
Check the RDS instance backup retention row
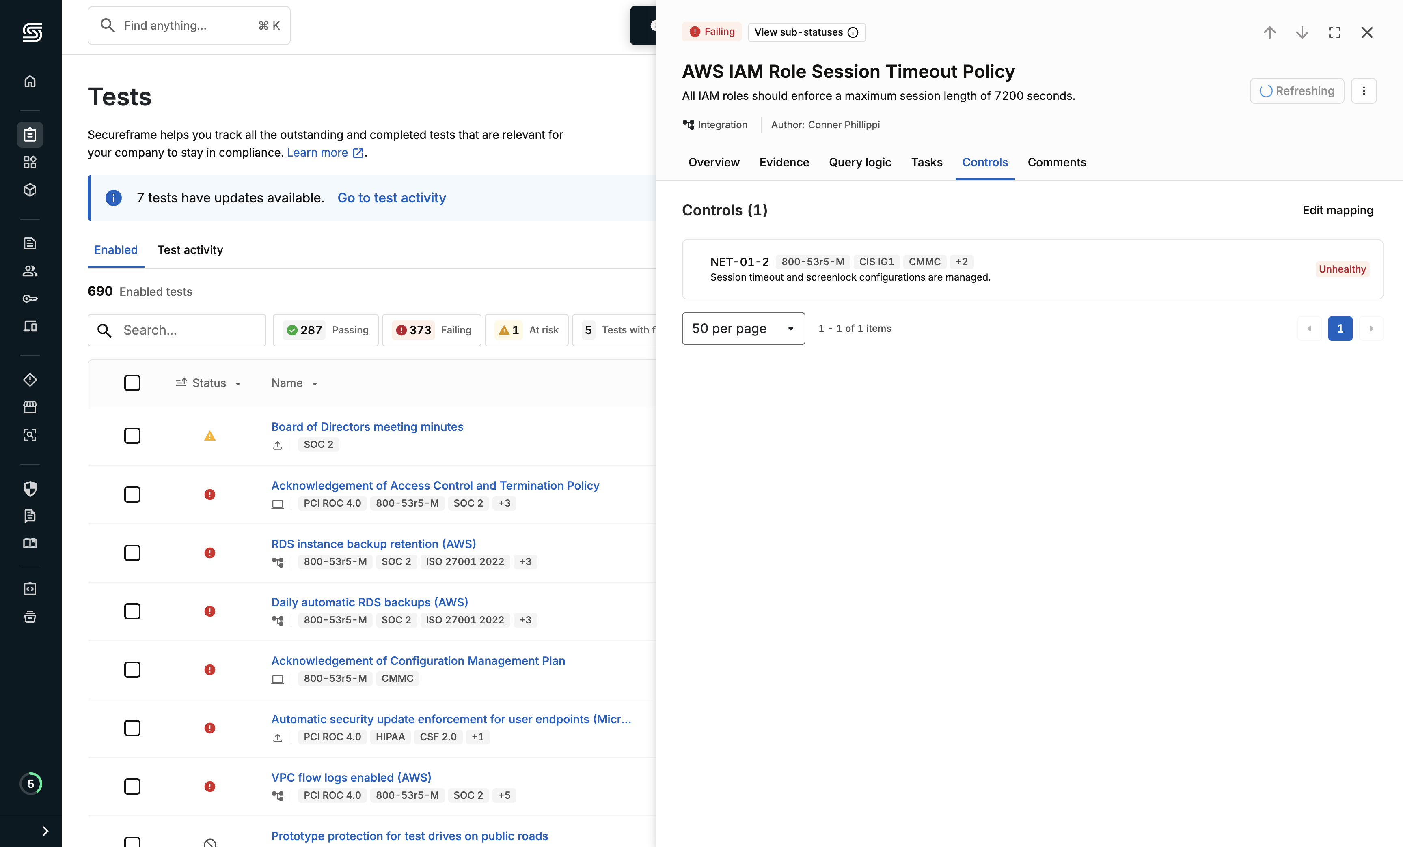(x=132, y=553)
